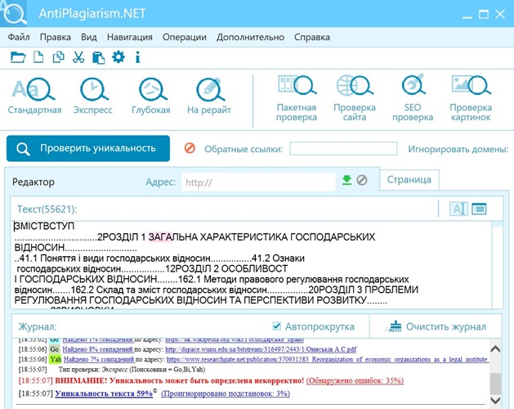Create new document with blank page icon
514x409 pixels.
tap(38, 57)
